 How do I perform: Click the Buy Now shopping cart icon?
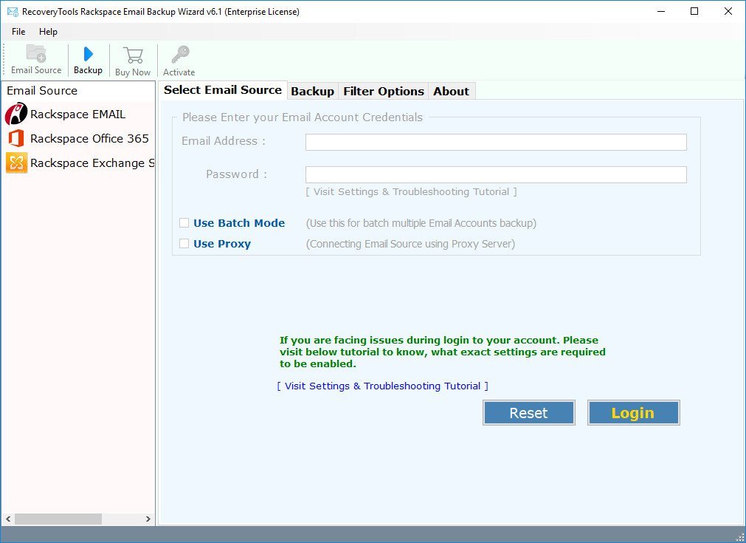[133, 59]
